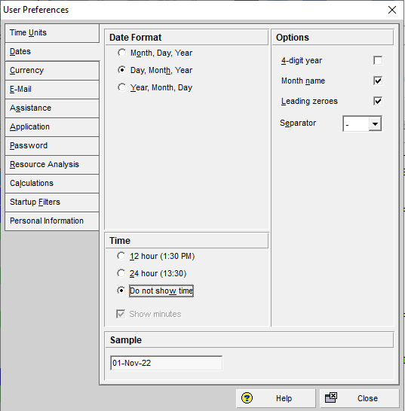
Task: Click the Help button
Action: pos(276,398)
